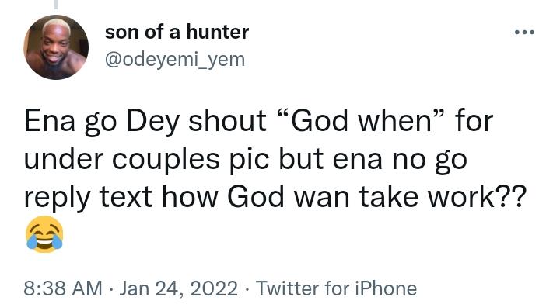Screen dimensions: 560x304
Task: Click the quoted "God when" phrase
Action: coord(362,121)
